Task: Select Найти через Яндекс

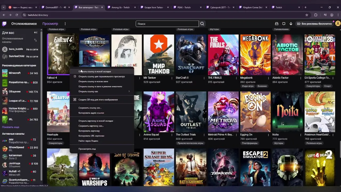Action: 102,141
